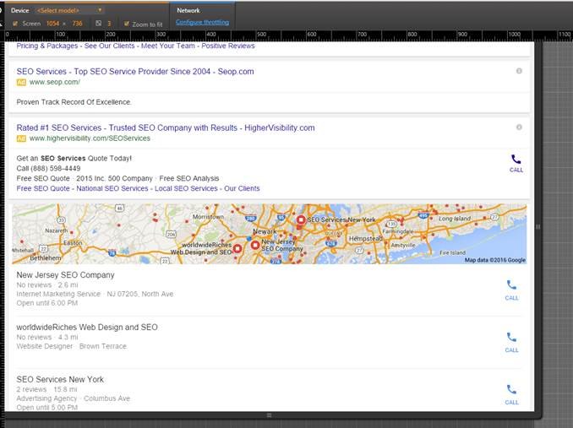Open the SEO Services New York listing
Screen dimensions: 573x428
[60, 379]
